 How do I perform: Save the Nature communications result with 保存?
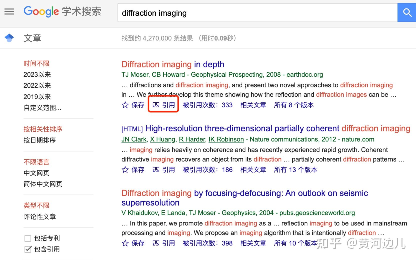tap(138, 170)
